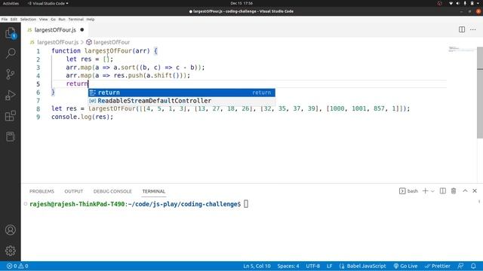
Task: Open the new terminal launch profile dropdown
Action: click(x=432, y=191)
